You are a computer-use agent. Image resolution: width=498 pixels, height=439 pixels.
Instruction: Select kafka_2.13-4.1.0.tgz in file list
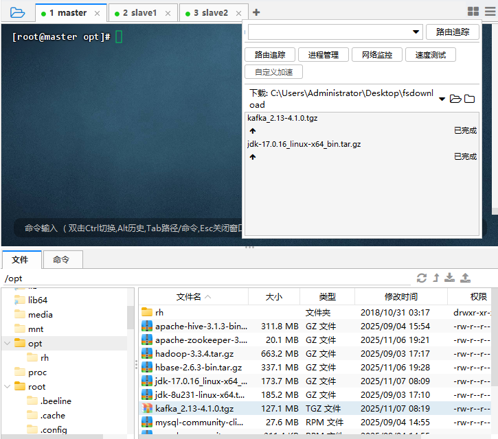click(x=315, y=409)
